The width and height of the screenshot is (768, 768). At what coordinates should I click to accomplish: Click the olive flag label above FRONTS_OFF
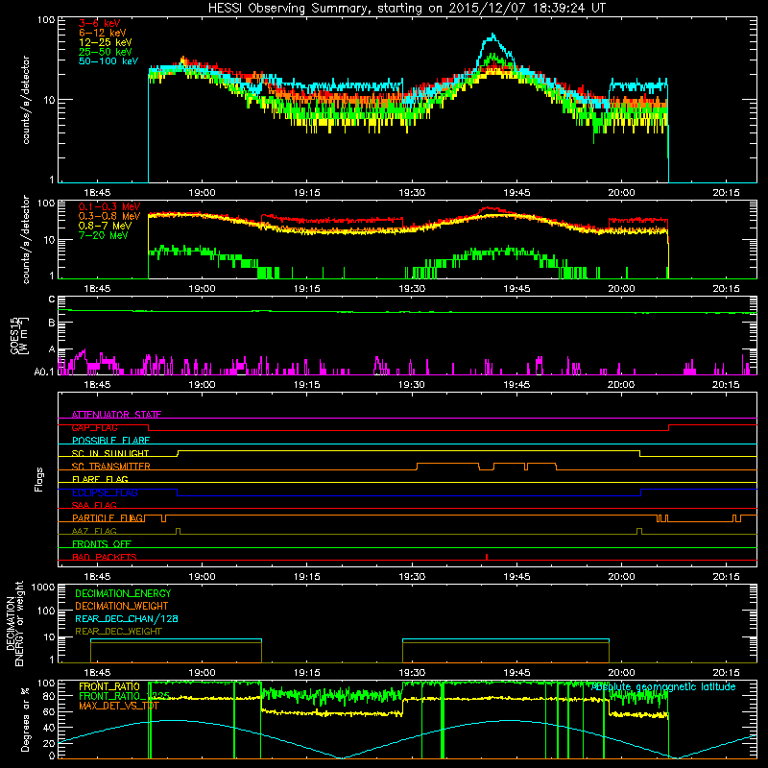click(94, 531)
